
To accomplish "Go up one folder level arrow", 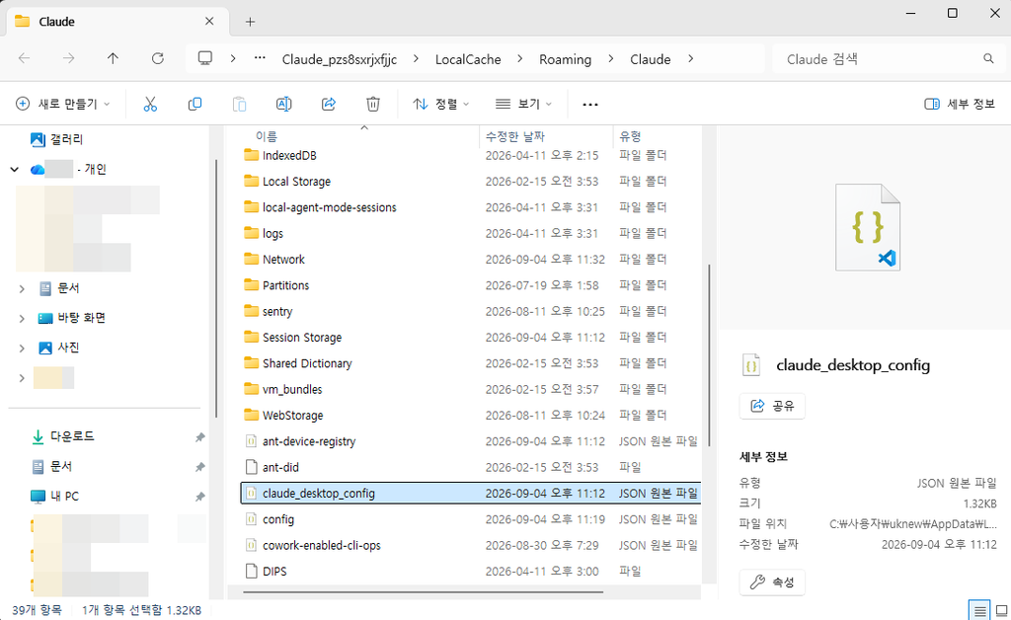I will 113,58.
